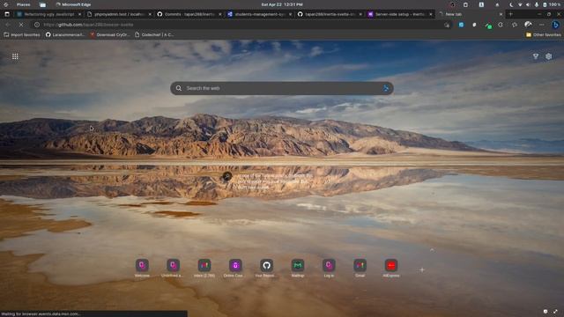The height and width of the screenshot is (317, 564).
Task: Open the clock and calendar in top bar
Action: pos(282,4)
